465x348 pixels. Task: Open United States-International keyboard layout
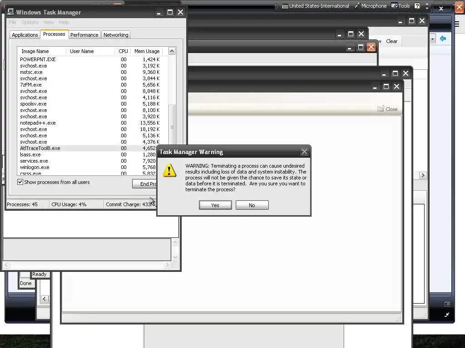pyautogui.click(x=315, y=6)
